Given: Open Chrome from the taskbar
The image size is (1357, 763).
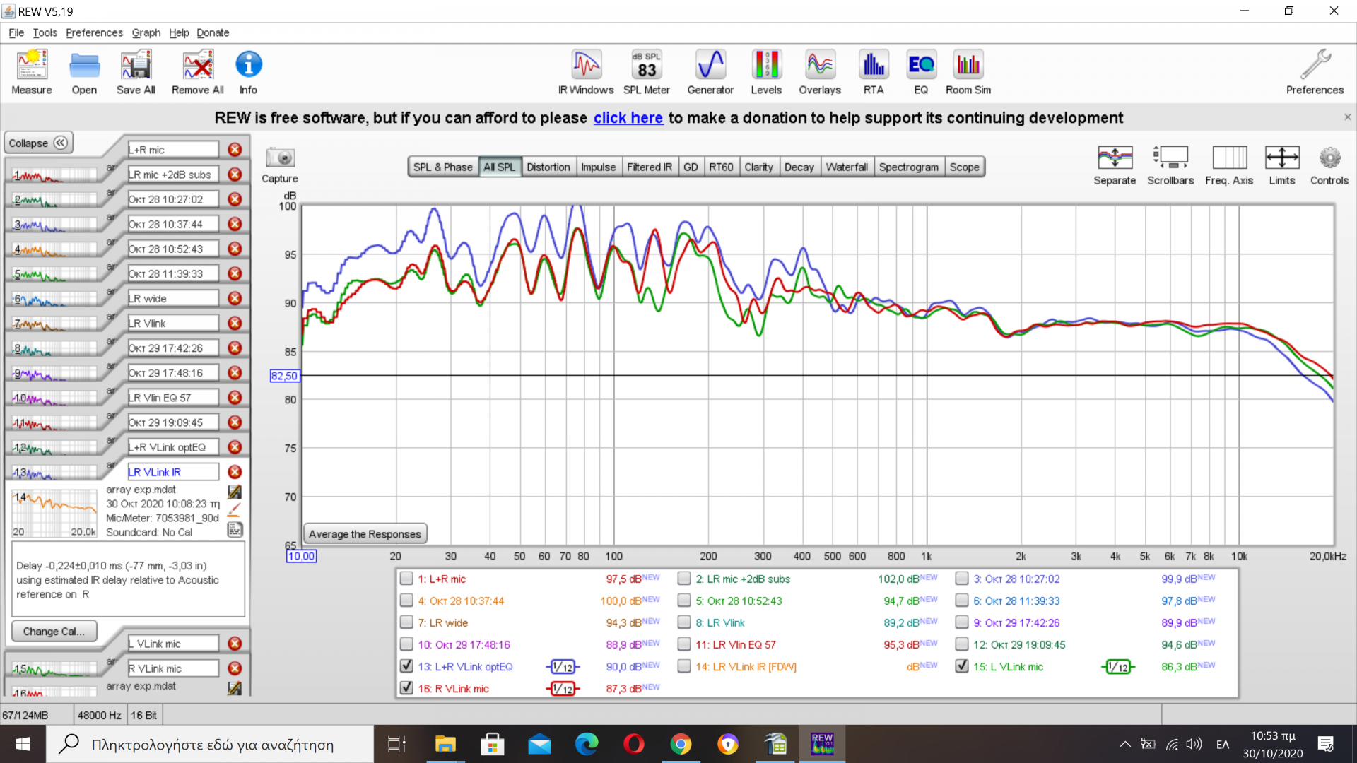Looking at the screenshot, I should [x=681, y=744].
